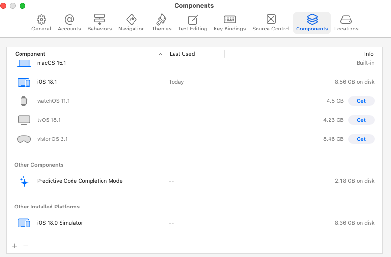The image size is (391, 257).
Task: Open the General settings gear icon
Action: tap(41, 19)
